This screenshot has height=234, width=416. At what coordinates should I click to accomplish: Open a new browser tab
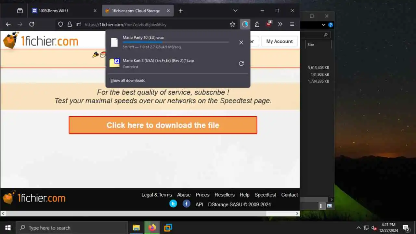(x=181, y=11)
